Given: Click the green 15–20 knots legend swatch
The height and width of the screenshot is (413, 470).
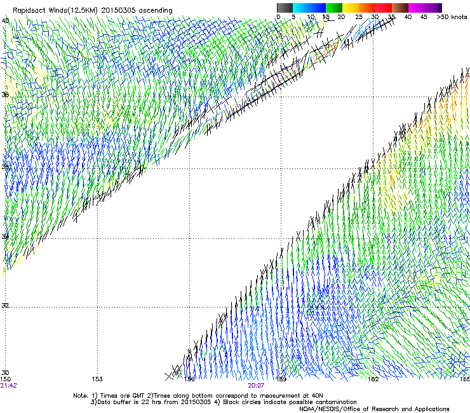Looking at the screenshot, I should pyautogui.click(x=334, y=8).
